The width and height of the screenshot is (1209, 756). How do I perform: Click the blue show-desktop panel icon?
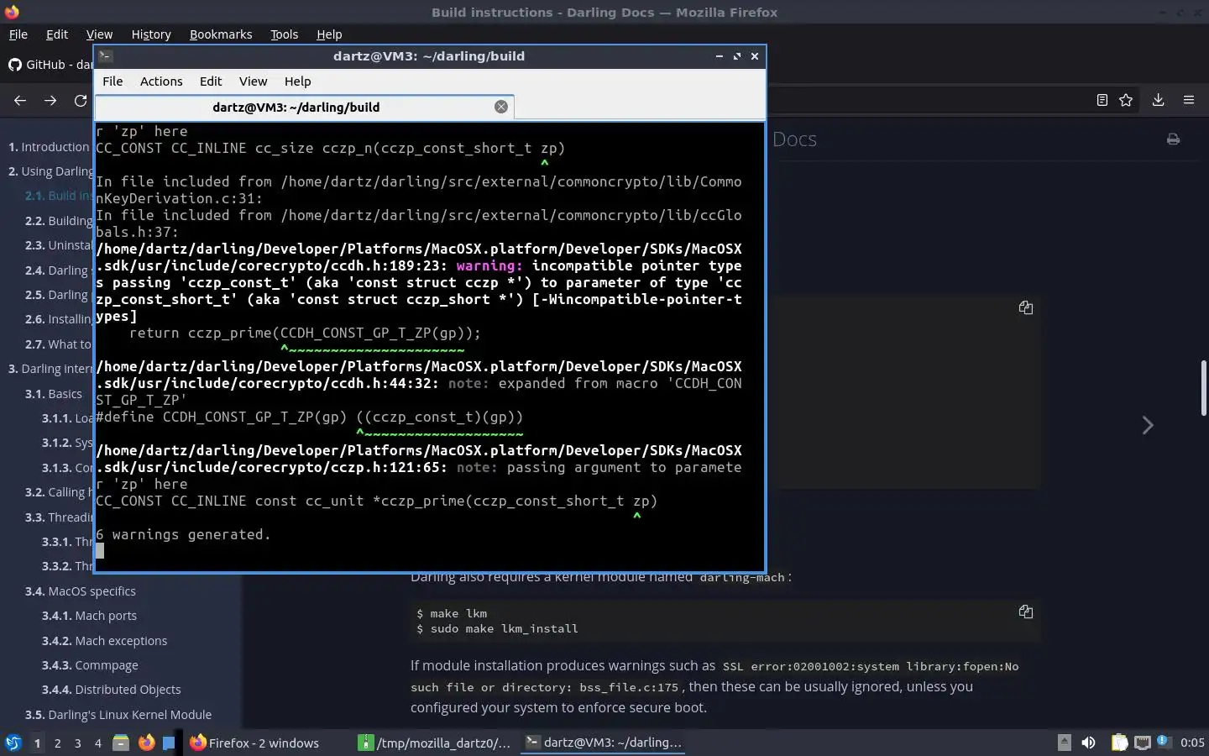pyautogui.click(x=169, y=743)
